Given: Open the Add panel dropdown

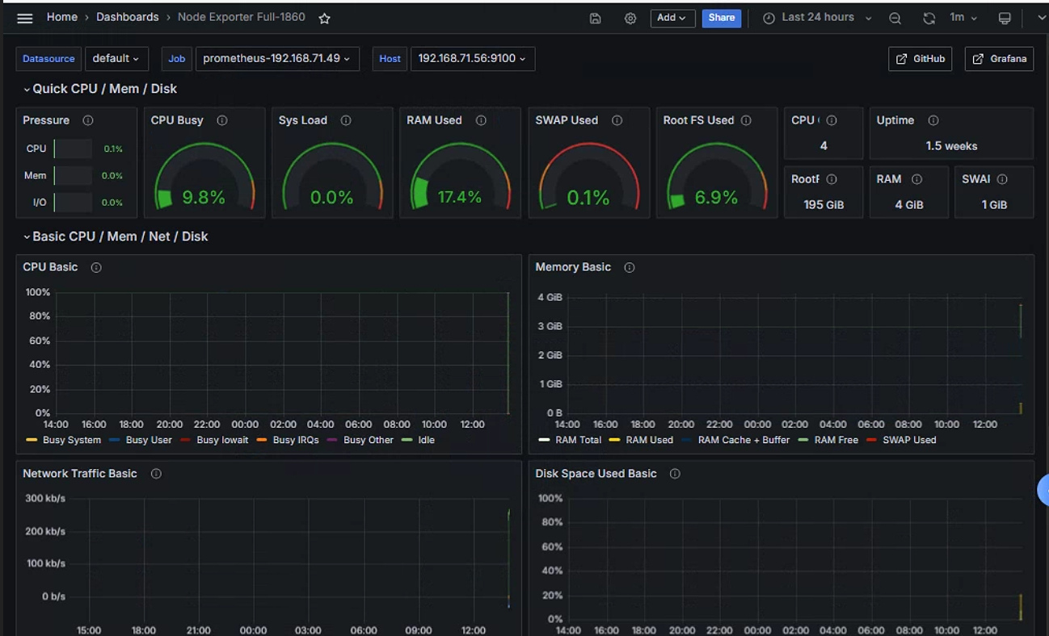Looking at the screenshot, I should click(x=672, y=18).
